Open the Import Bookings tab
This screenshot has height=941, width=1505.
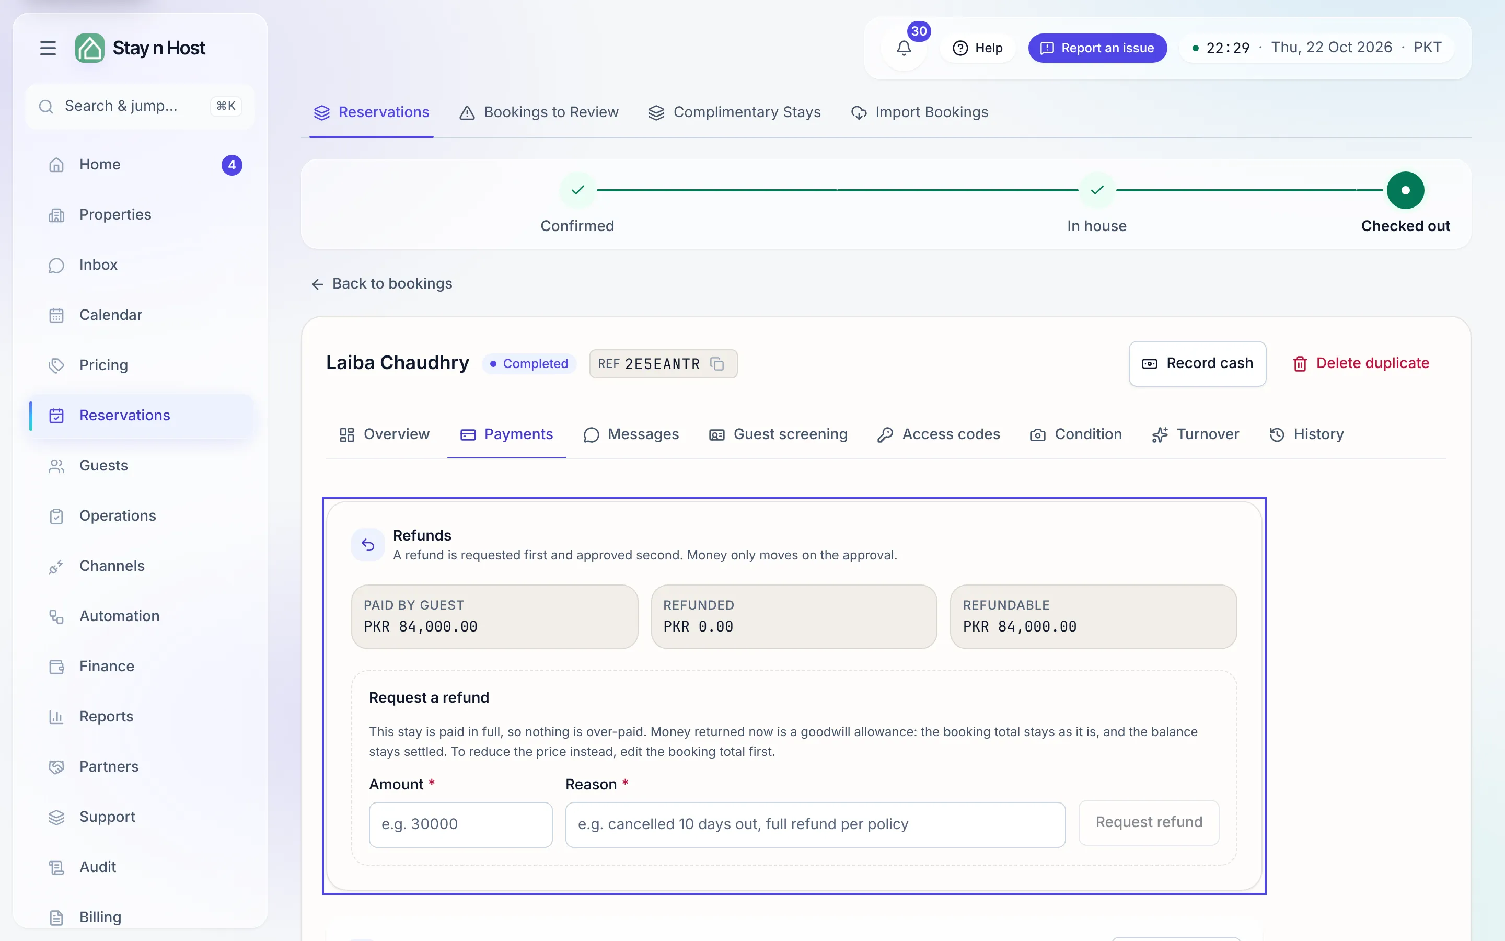click(919, 112)
